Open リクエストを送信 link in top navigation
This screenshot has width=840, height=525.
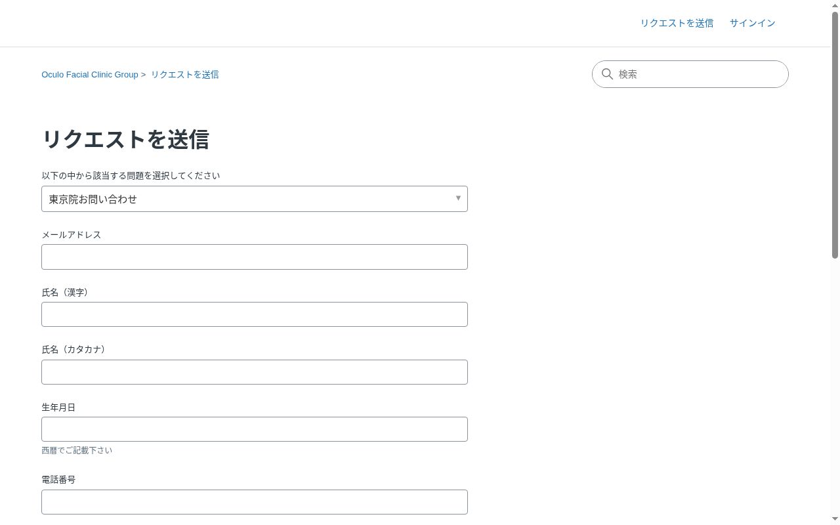pyautogui.click(x=677, y=23)
